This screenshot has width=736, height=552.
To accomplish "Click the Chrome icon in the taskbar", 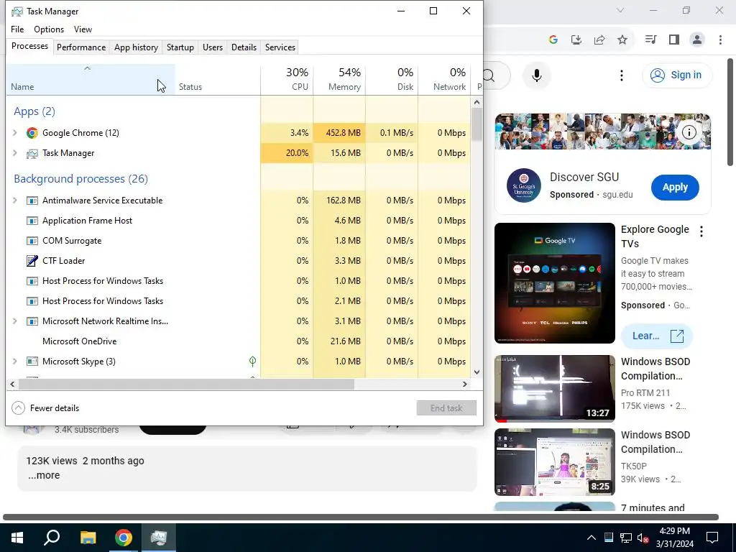I will (x=124, y=538).
